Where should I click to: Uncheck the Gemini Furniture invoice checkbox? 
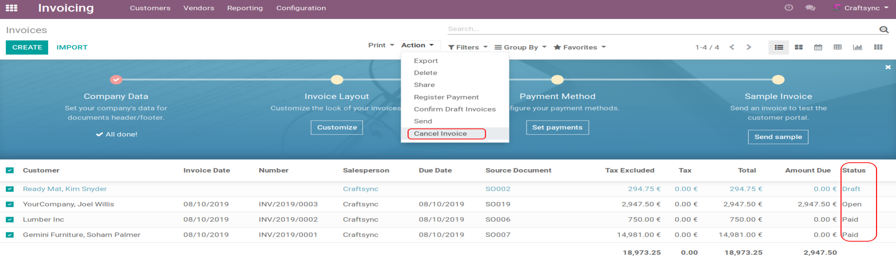click(x=10, y=235)
